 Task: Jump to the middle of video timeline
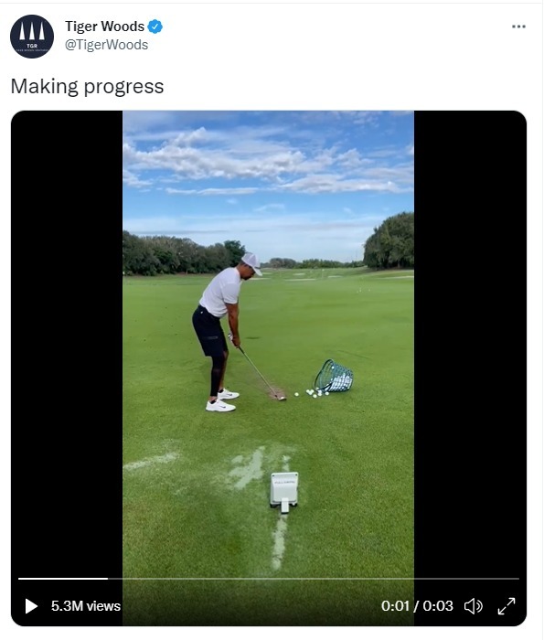(x=269, y=579)
